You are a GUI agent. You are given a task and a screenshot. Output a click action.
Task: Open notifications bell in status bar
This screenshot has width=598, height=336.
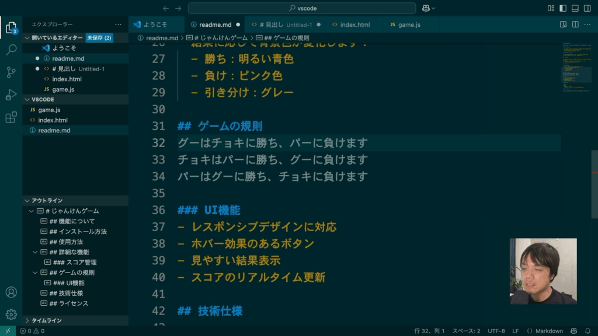click(589, 331)
